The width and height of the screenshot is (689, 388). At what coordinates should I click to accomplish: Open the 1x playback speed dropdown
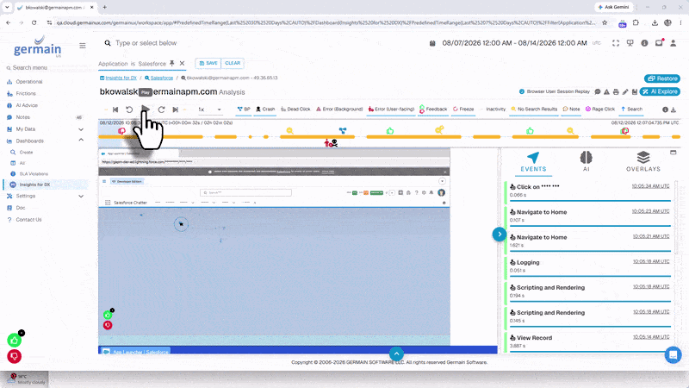click(209, 110)
